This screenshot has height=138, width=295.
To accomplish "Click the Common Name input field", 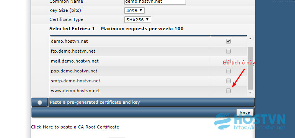I will pos(155,2).
